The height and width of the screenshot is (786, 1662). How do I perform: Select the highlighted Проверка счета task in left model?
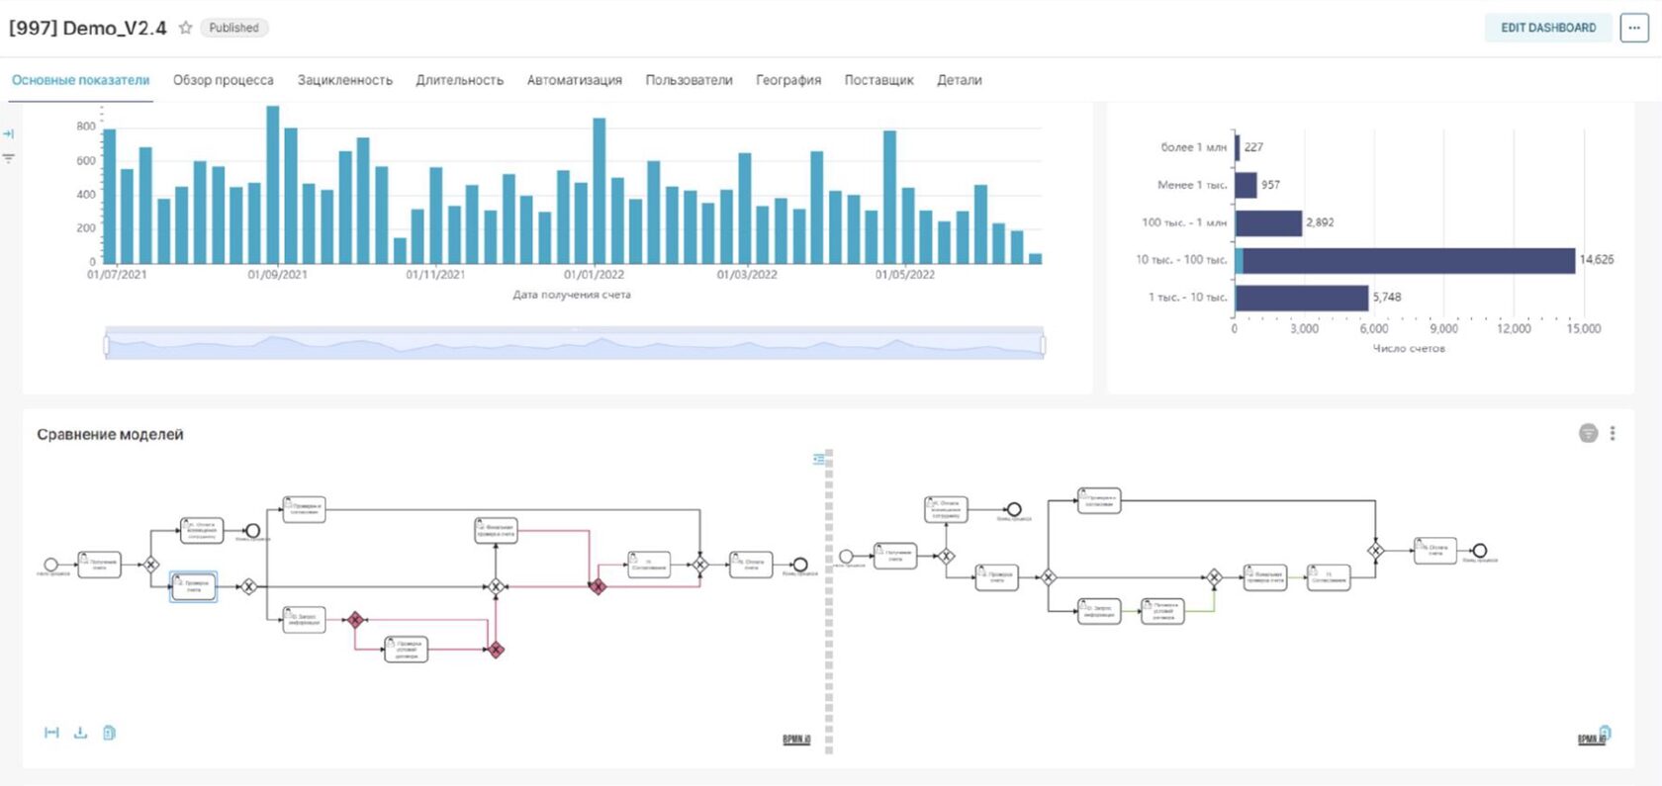pos(194,586)
